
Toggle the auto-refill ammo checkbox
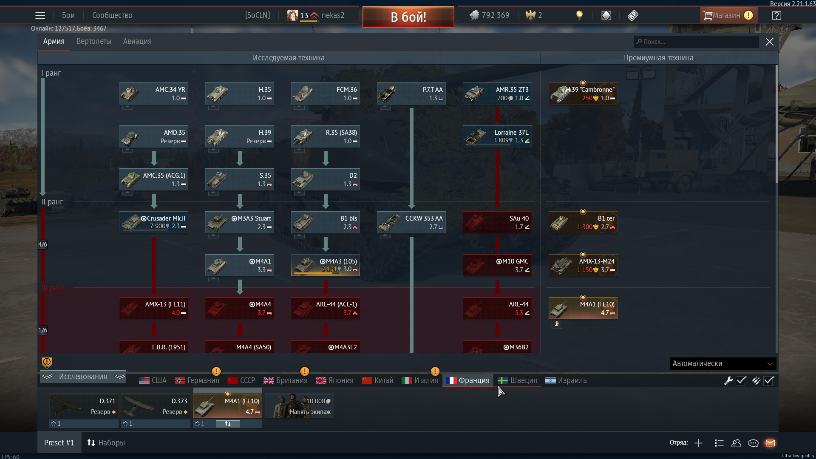pos(769,381)
